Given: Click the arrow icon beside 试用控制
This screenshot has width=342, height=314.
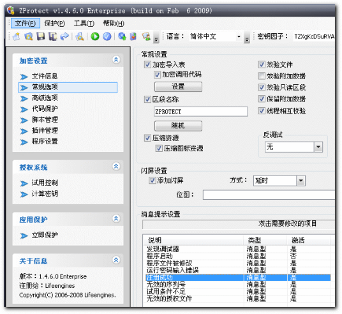Looking at the screenshot, I should 24,183.
